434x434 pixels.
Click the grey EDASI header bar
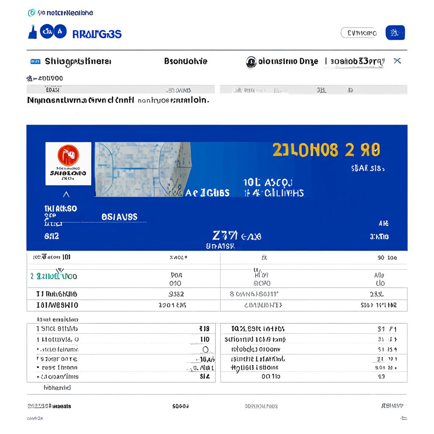(x=121, y=90)
